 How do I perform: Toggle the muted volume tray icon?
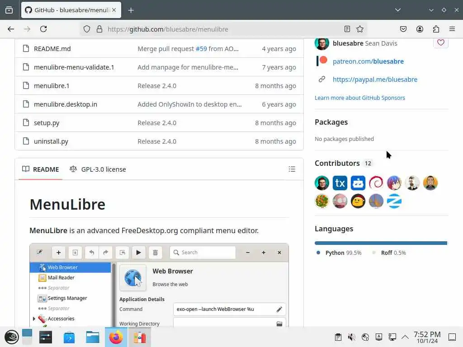click(x=351, y=337)
